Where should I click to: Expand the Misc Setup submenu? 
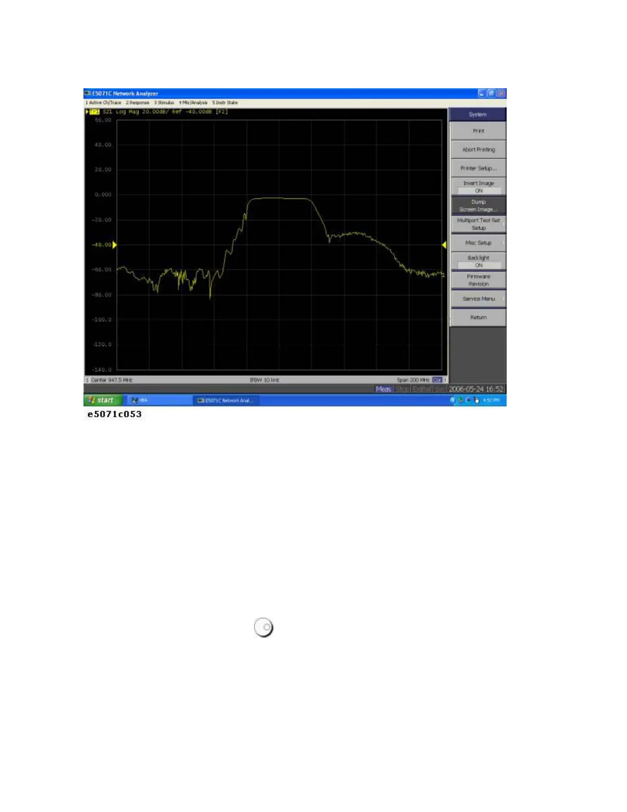click(x=478, y=243)
